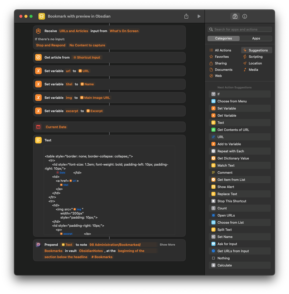Image resolution: width=289 pixels, height=294 pixels.
Task: Switch to the Categories tab
Action: [223, 38]
